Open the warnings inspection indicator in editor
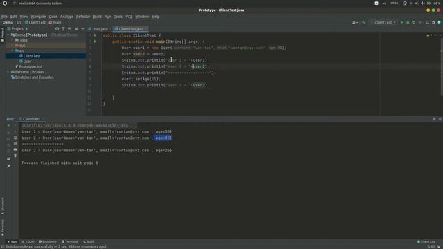 point(429,35)
